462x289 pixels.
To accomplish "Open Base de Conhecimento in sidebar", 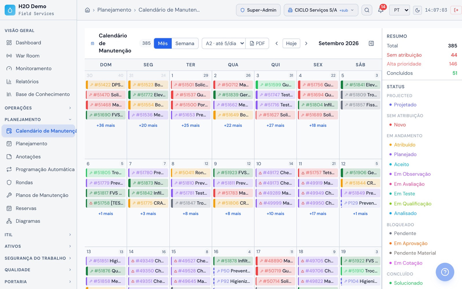I will tap(38, 94).
